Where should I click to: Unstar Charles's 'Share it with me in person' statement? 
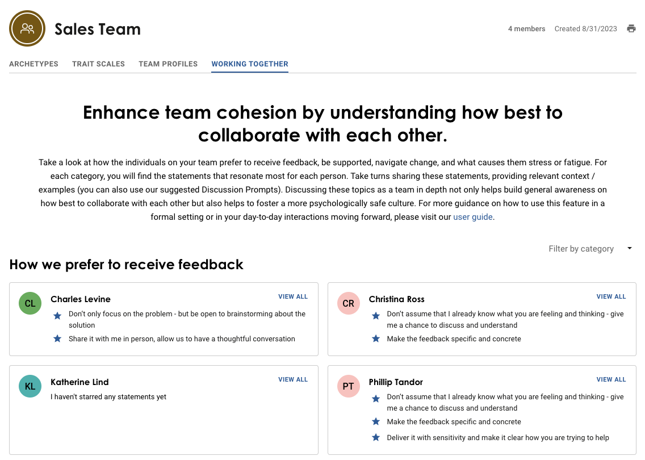tap(57, 338)
